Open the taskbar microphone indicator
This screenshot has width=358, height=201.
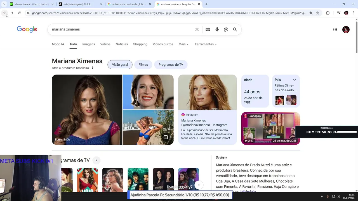pyautogui.click(x=328, y=197)
